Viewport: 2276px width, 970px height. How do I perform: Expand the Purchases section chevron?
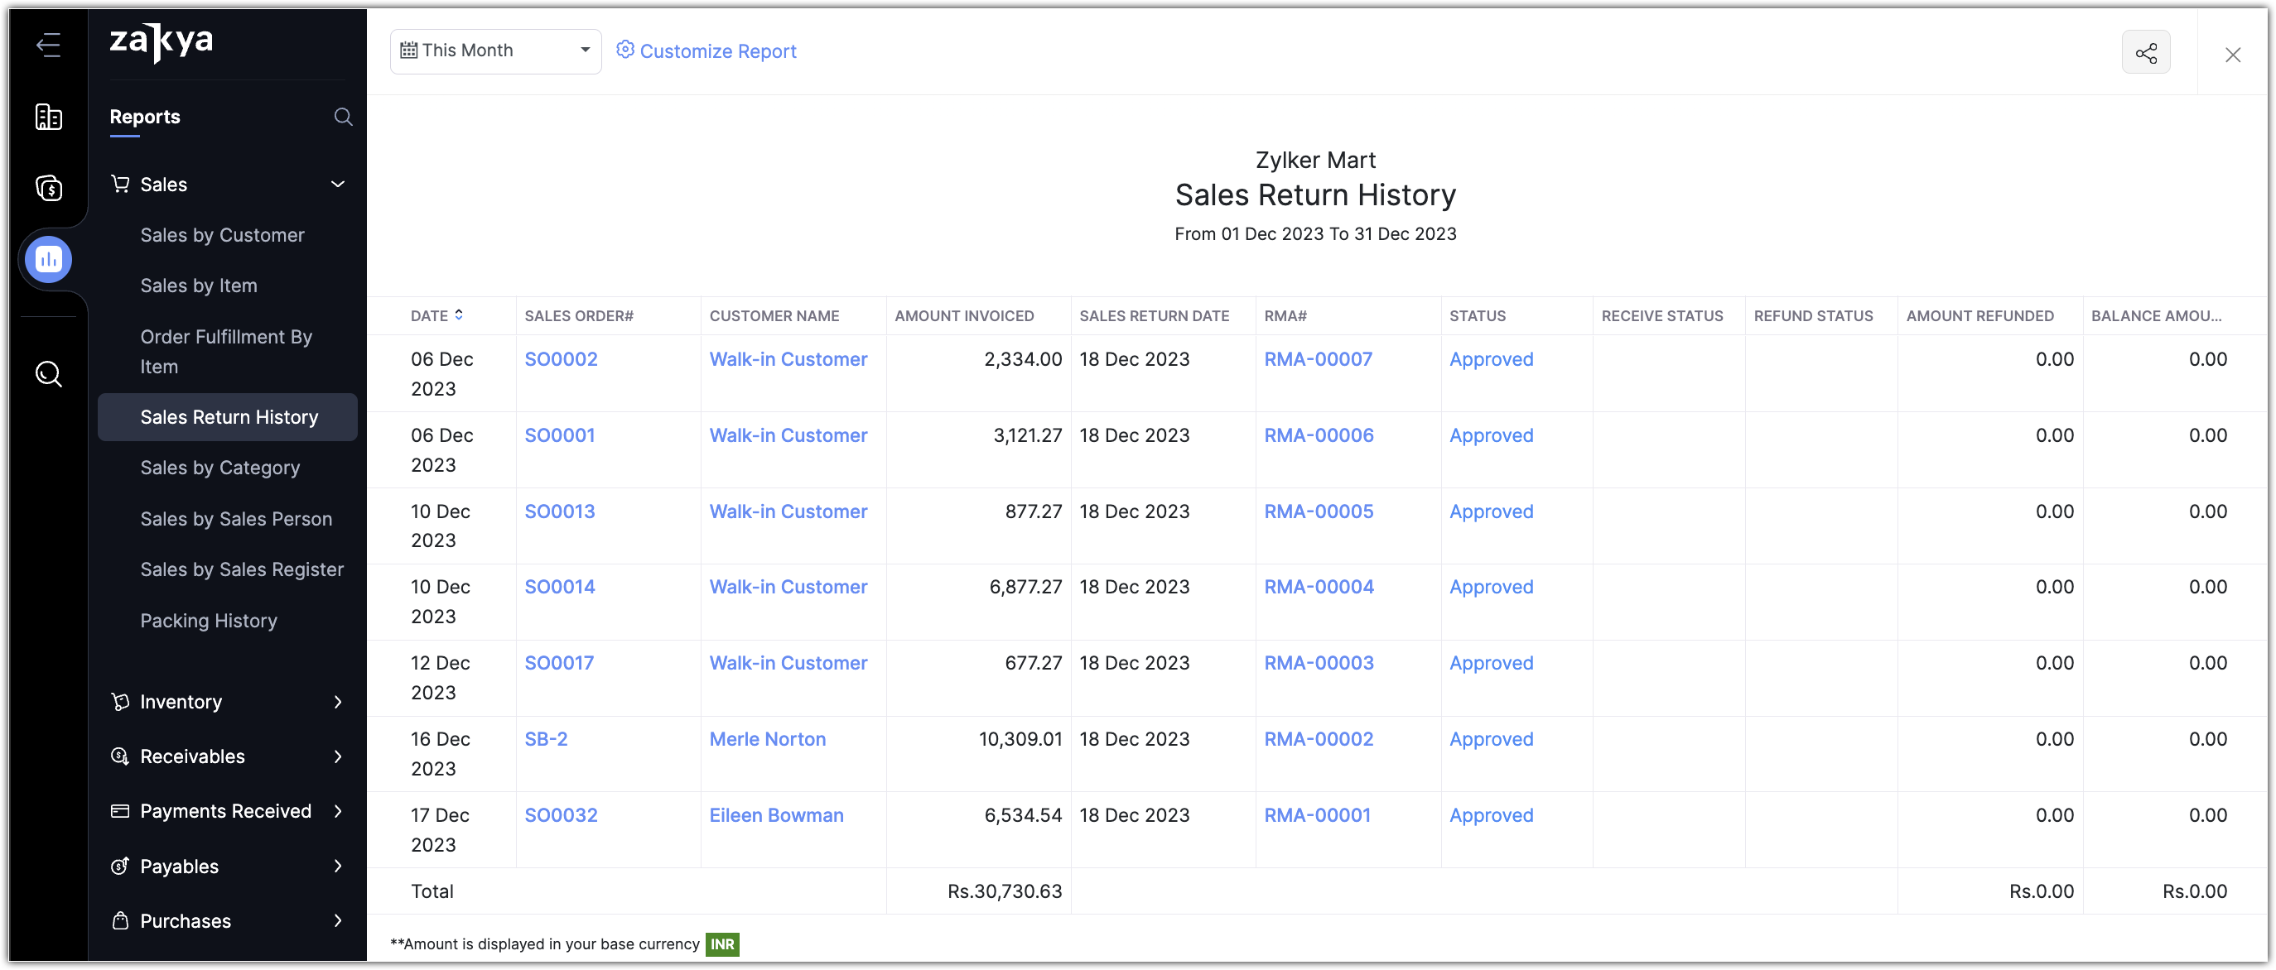coord(338,920)
